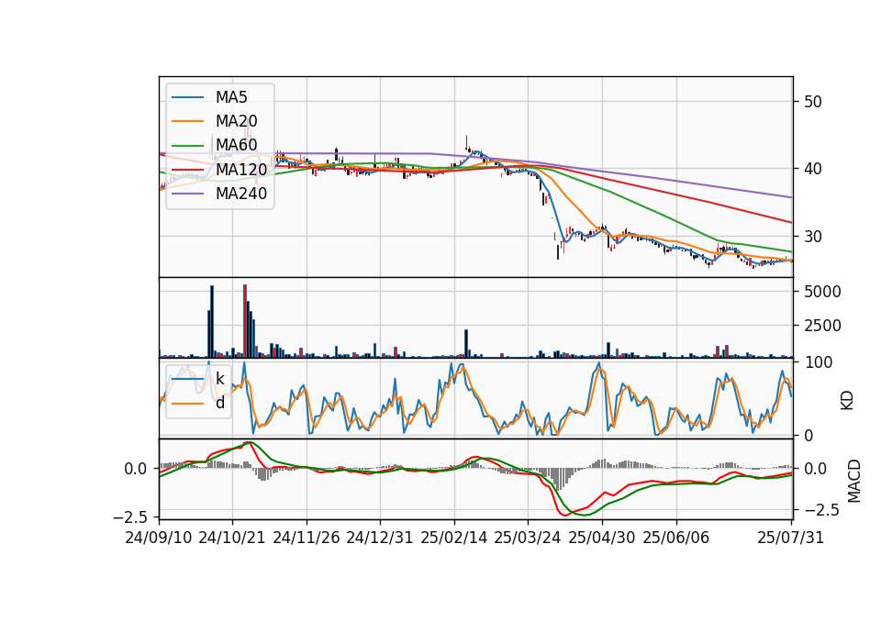Click the volume axis value 5000
Screen dimensions: 881x633
tap(822, 292)
